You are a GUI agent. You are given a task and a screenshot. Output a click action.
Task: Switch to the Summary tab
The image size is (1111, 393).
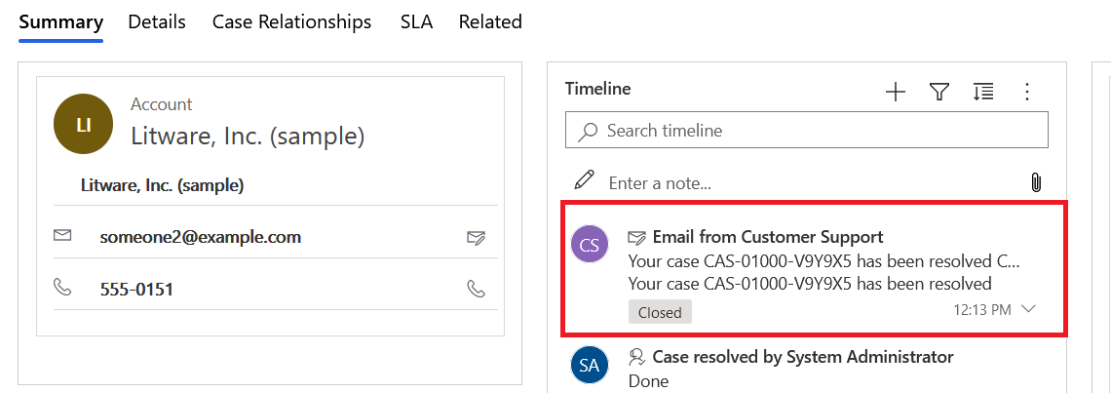click(x=60, y=21)
